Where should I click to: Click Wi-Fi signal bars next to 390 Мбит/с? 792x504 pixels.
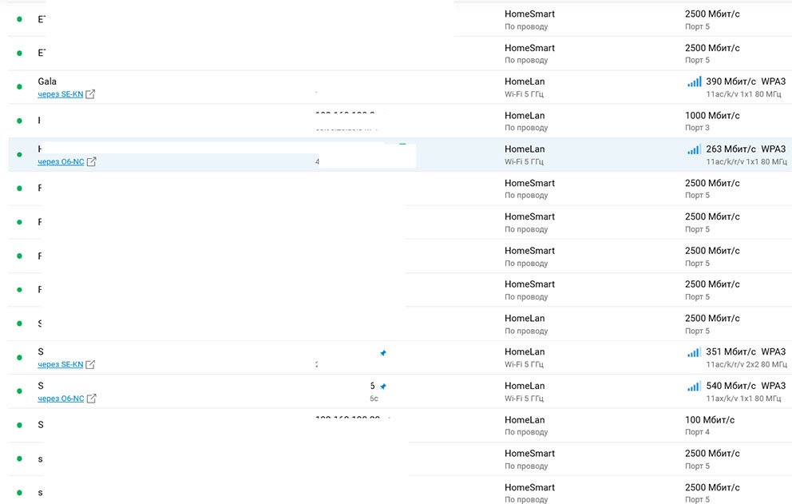click(x=694, y=81)
